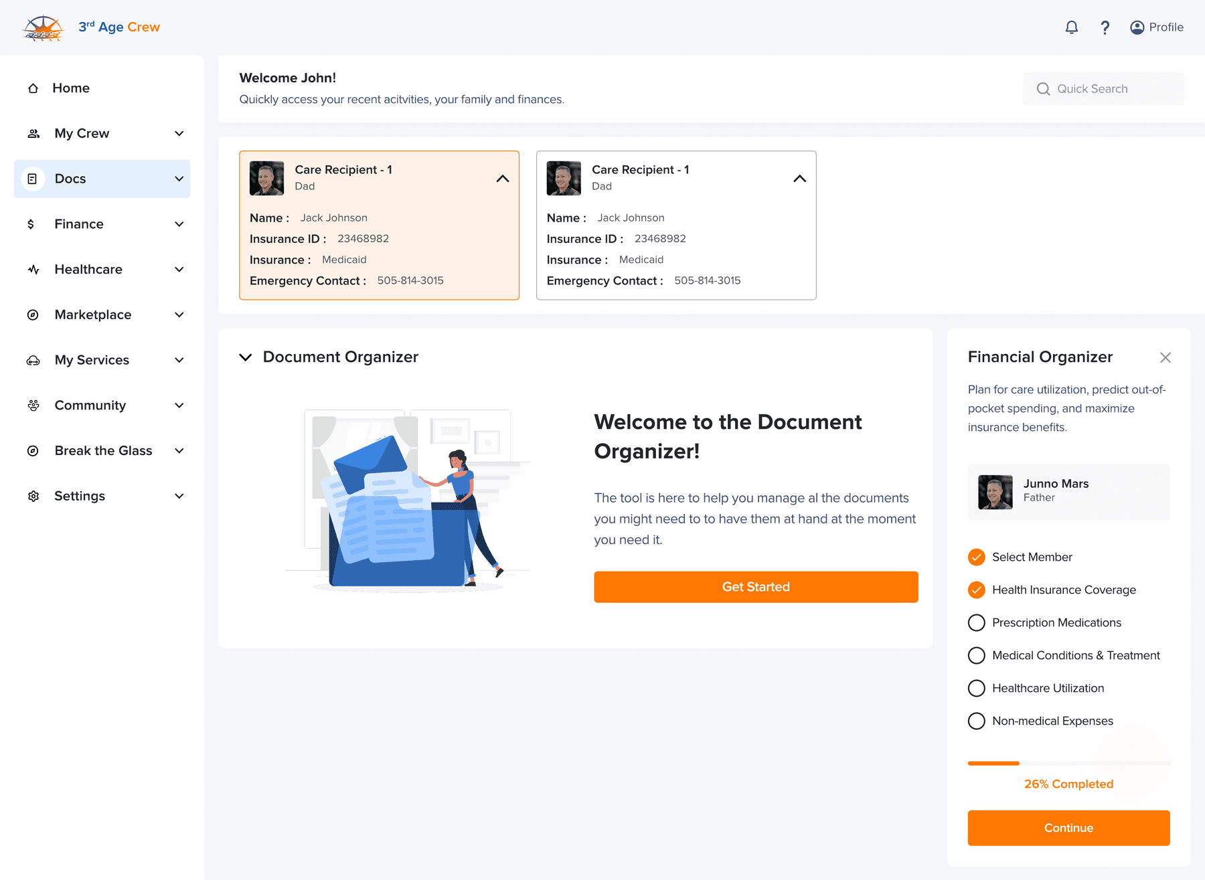Click the My Crew people icon
Screen dimensions: 1205x880
click(33, 133)
